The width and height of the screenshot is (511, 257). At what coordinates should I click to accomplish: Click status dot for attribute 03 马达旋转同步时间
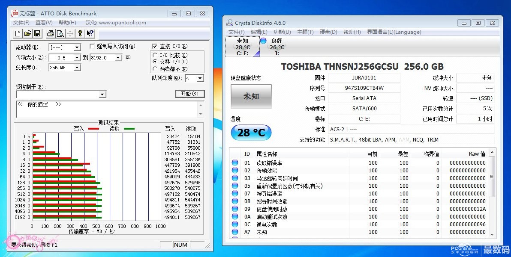coord(234,178)
